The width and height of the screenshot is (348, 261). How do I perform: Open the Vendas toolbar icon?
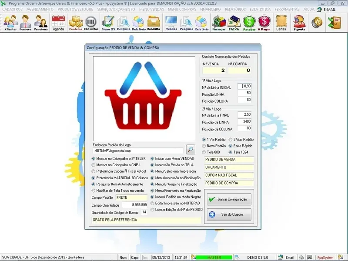[x=171, y=23]
